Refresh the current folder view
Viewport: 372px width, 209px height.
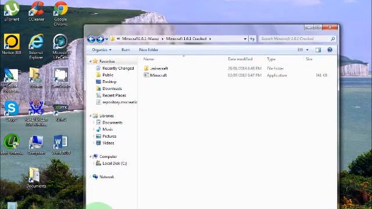click(252, 39)
